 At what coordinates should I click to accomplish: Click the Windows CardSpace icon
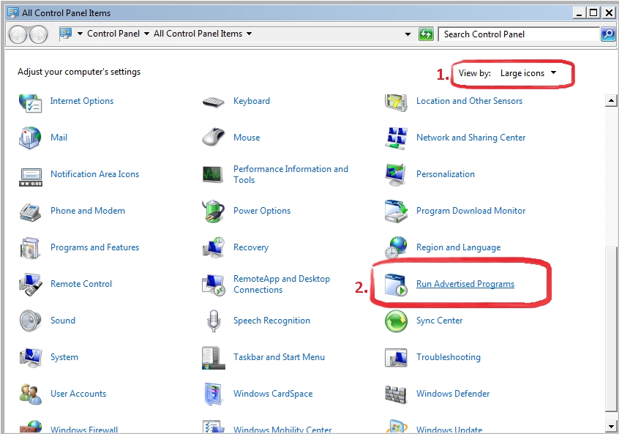pos(215,394)
